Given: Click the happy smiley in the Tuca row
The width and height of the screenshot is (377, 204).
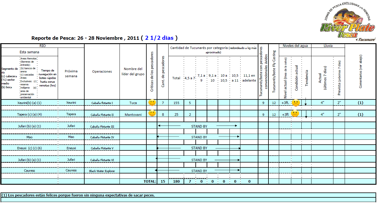Looking at the screenshot, I should click(152, 103).
